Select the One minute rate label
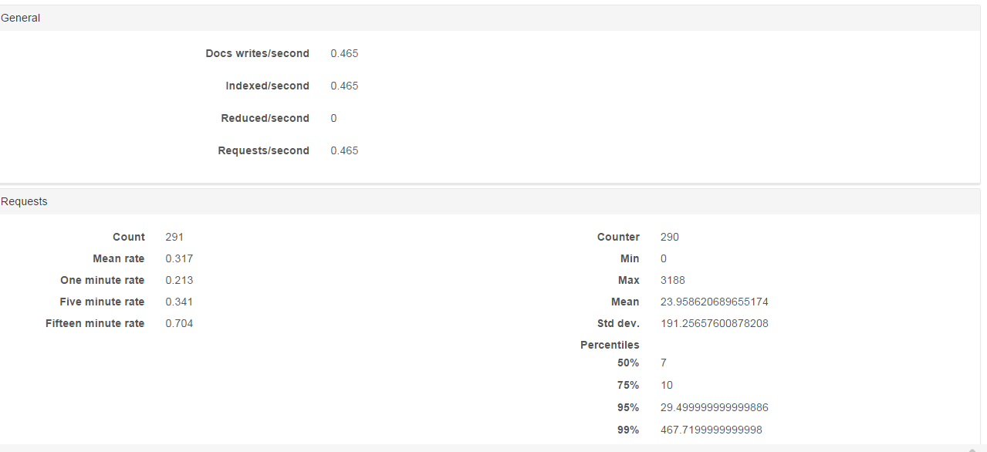 tap(102, 280)
